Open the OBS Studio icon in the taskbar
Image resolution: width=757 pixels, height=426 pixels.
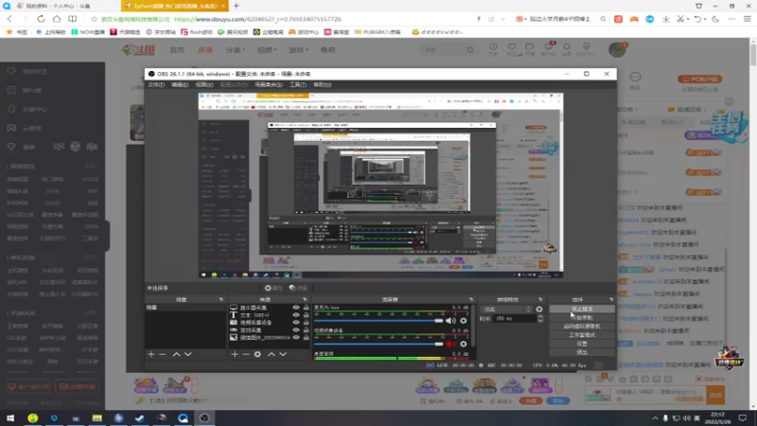click(x=204, y=417)
